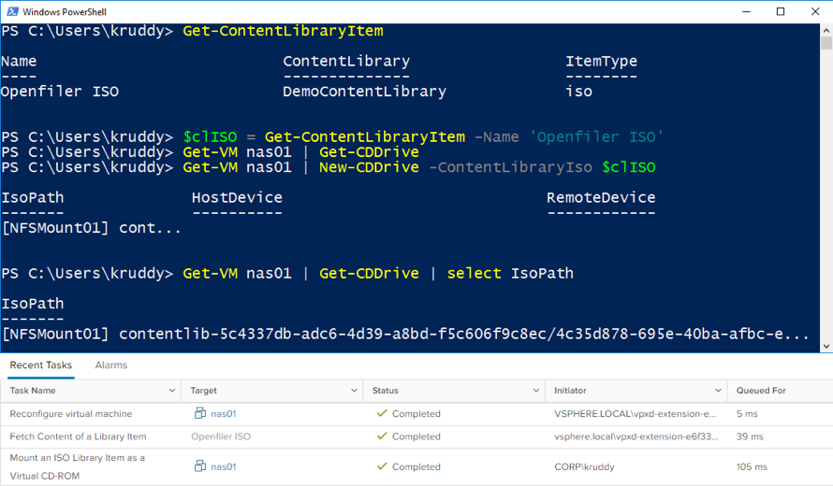Click the Windows PowerShell title text

tap(65, 11)
